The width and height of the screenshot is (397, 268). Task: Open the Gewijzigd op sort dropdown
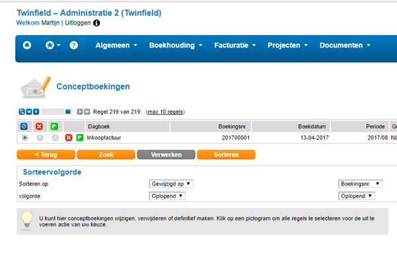(171, 184)
